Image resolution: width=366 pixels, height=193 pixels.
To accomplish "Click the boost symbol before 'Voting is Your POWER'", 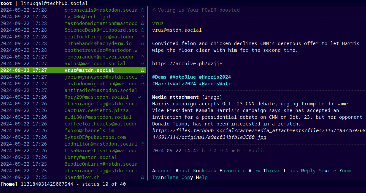I will click(154, 10).
